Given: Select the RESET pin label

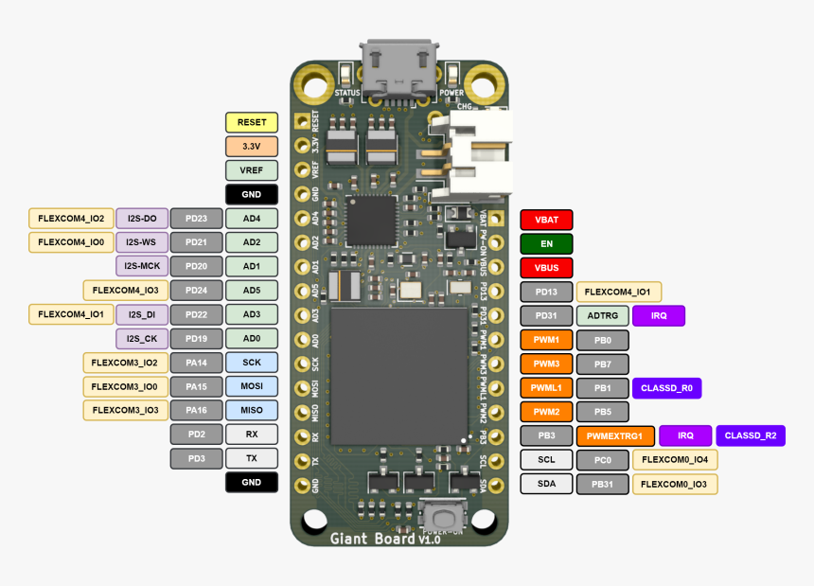Looking at the screenshot, I should click(251, 122).
